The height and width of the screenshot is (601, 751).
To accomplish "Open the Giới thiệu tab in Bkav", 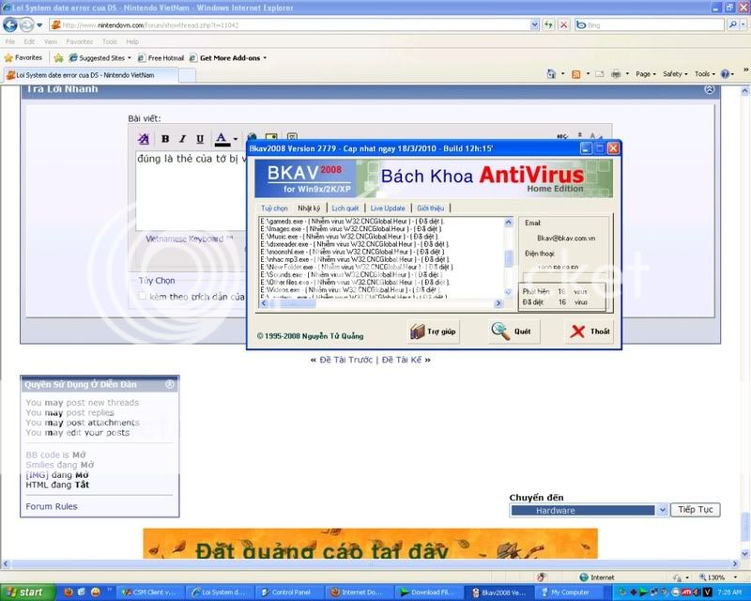I will (x=430, y=208).
